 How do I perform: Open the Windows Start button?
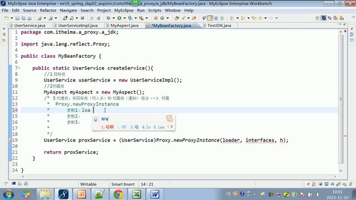coord(8,194)
